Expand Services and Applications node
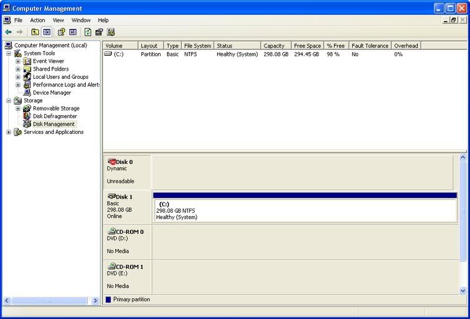470x319 pixels. 9,132
